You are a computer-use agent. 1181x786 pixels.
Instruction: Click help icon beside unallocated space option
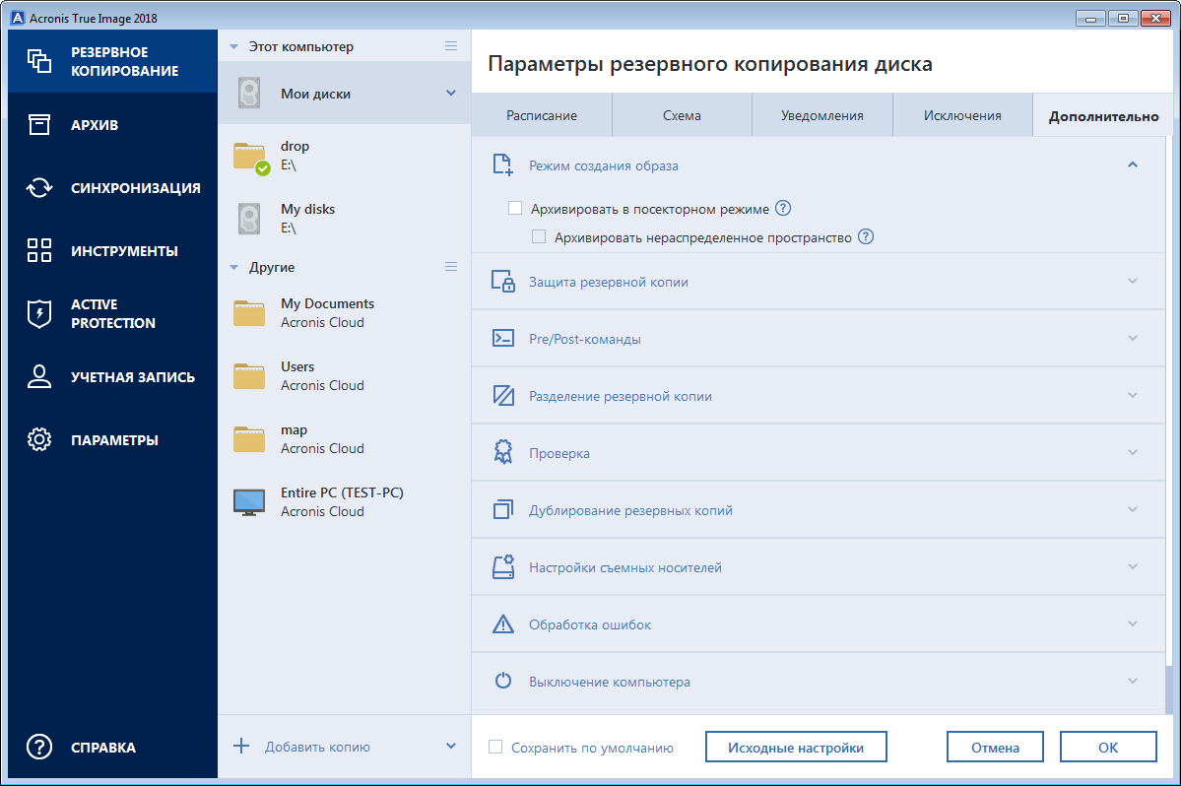point(866,236)
